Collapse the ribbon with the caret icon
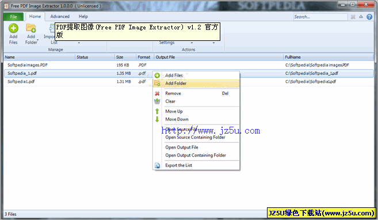The image size is (378, 220). click(x=361, y=17)
